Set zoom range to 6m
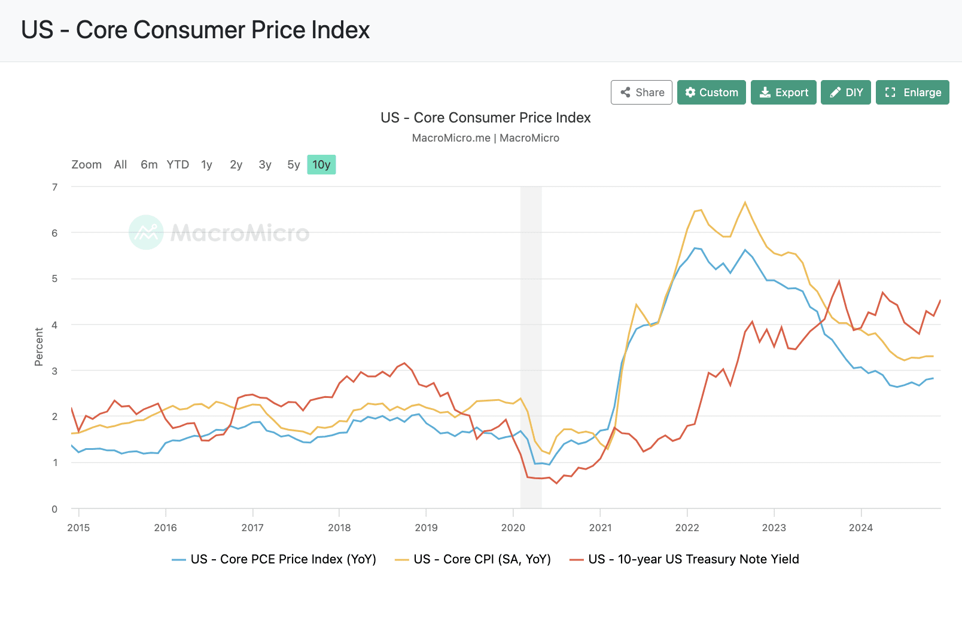The height and width of the screenshot is (619, 962). (x=149, y=165)
